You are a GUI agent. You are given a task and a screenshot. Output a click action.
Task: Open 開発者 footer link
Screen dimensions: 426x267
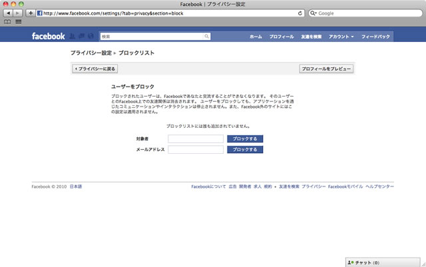click(245, 186)
